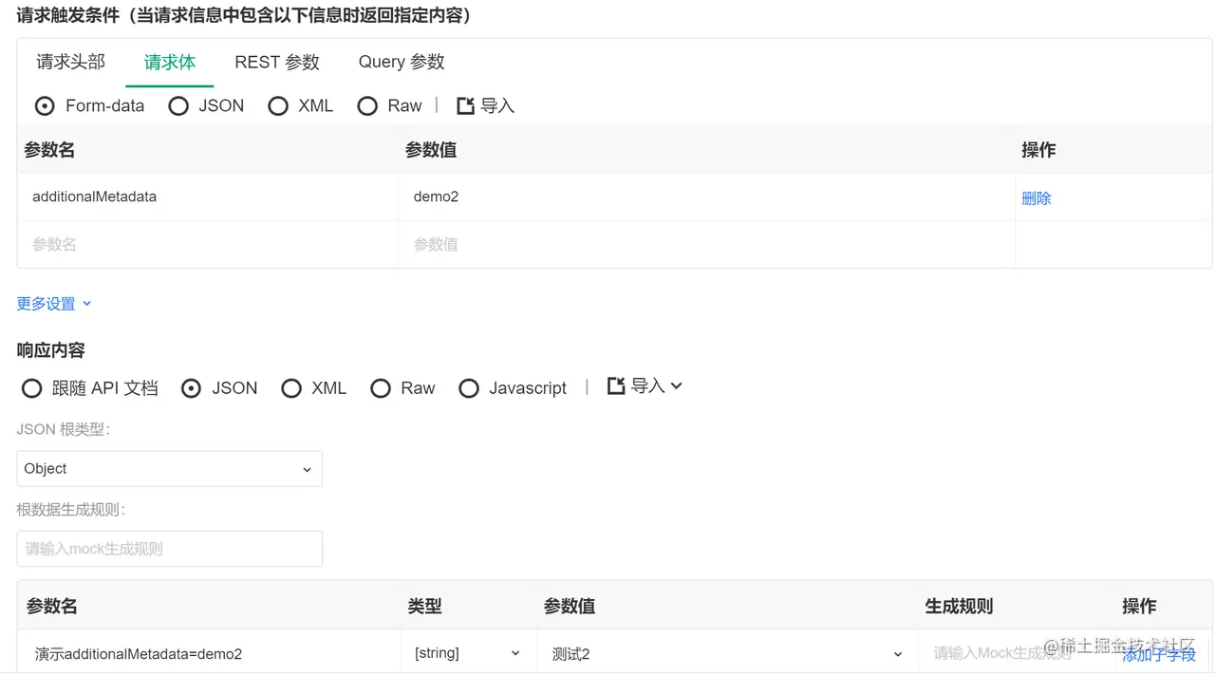Delete the additionalMetadata parameter using 删除

coord(1036,197)
